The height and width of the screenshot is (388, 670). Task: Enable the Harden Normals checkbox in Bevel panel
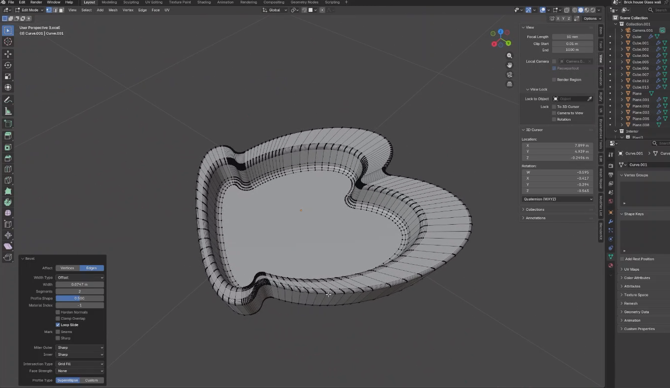tap(58, 312)
